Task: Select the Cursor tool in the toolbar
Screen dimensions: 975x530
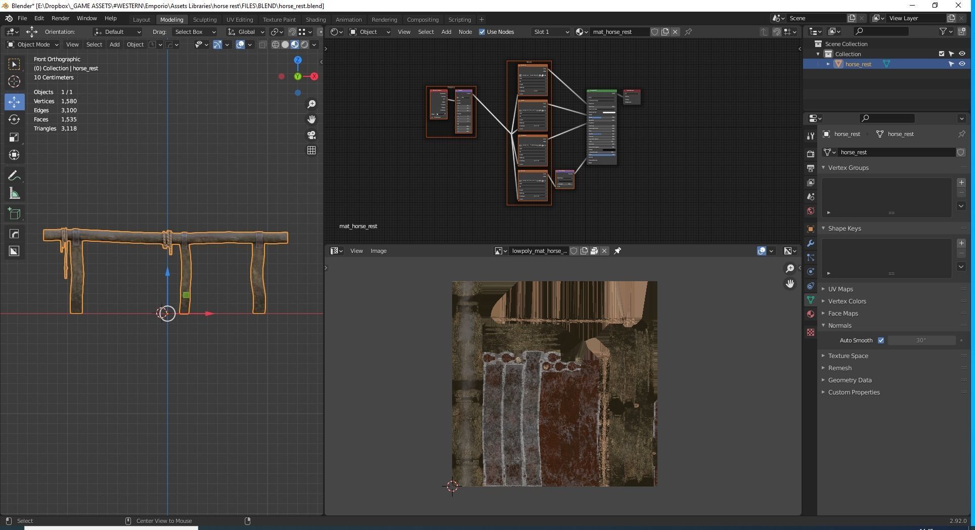Action: pyautogui.click(x=14, y=81)
